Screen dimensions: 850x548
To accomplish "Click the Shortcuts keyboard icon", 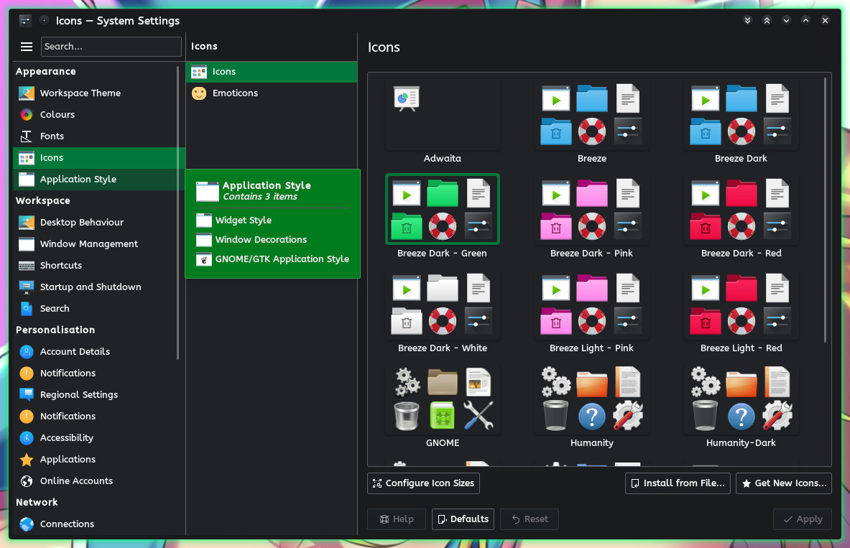I will coord(26,266).
